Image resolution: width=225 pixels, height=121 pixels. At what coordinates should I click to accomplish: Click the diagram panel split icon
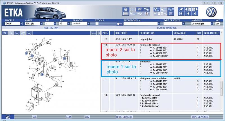pyautogui.click(x=93, y=33)
